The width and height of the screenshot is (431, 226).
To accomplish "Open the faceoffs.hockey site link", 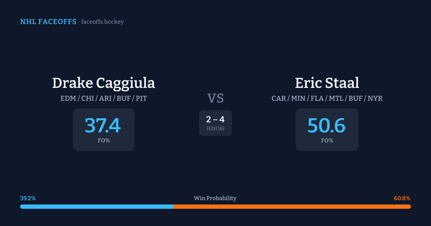I will tap(102, 22).
